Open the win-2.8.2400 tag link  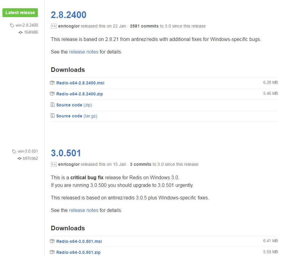(27, 25)
